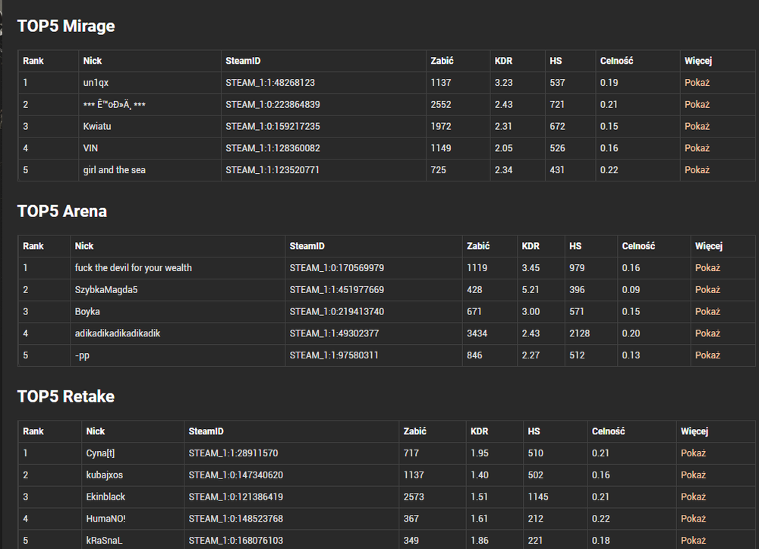Open Pokaż for kRaSnaL
This screenshot has height=549, width=759.
(x=693, y=541)
